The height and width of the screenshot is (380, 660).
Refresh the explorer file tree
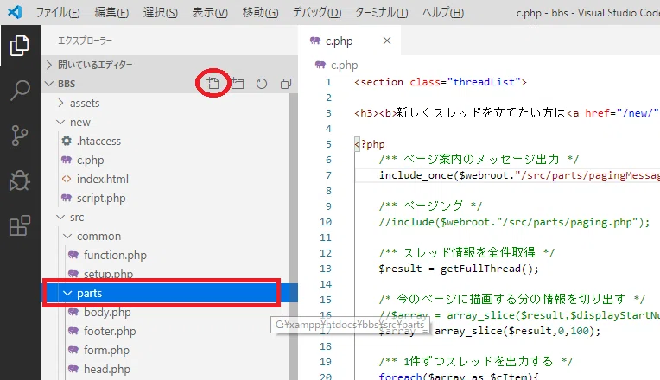coord(262,83)
